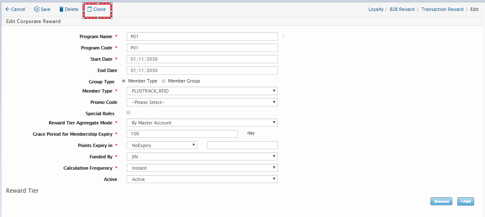
Task: Click the Cancel back arrow icon
Action: [x=8, y=9]
